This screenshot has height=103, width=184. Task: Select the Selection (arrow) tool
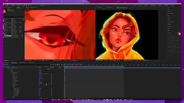click(5, 5)
